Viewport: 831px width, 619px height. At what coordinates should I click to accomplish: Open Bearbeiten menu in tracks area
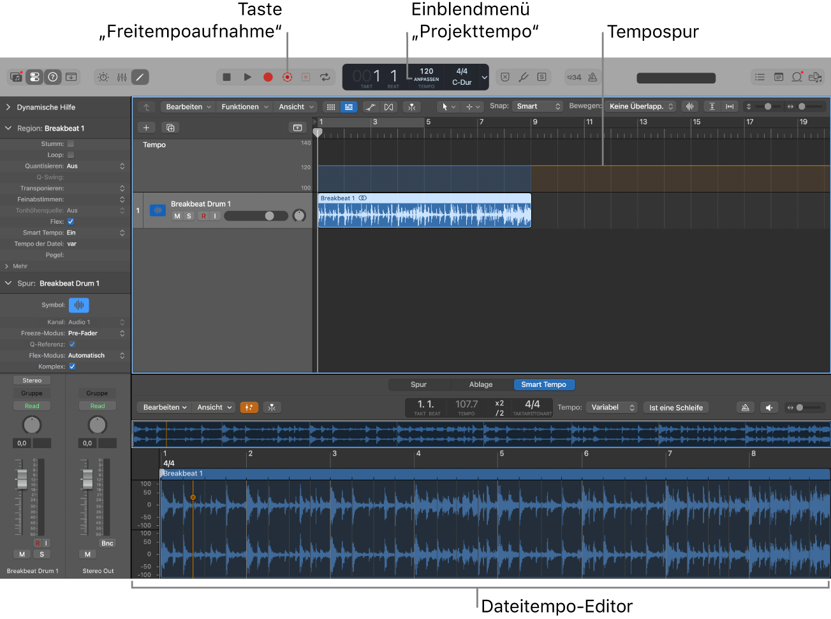tap(189, 107)
